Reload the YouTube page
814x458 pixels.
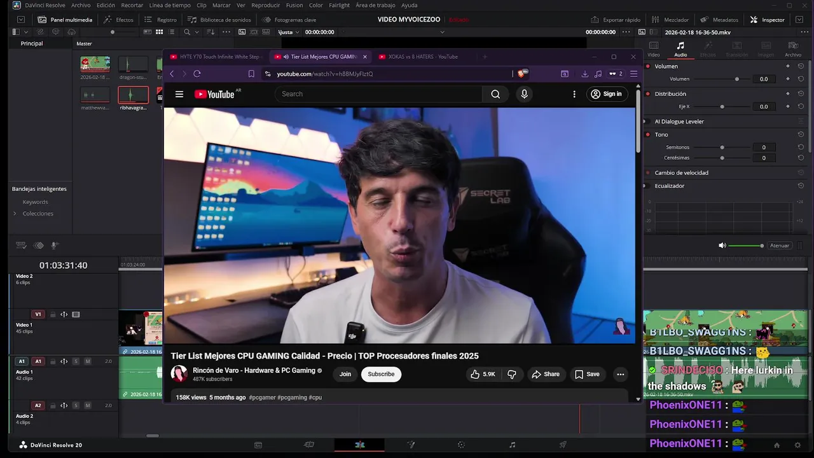coord(197,74)
